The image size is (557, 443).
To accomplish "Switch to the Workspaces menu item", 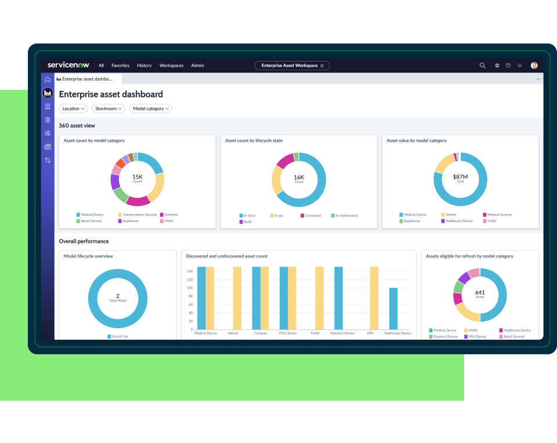I will pos(171,66).
